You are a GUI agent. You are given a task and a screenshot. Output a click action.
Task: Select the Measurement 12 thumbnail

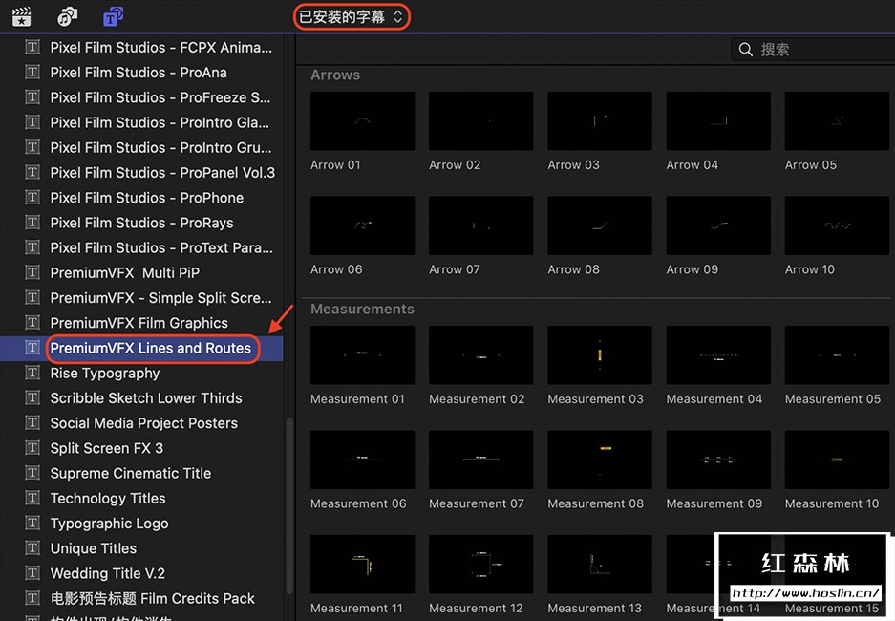[x=481, y=564]
